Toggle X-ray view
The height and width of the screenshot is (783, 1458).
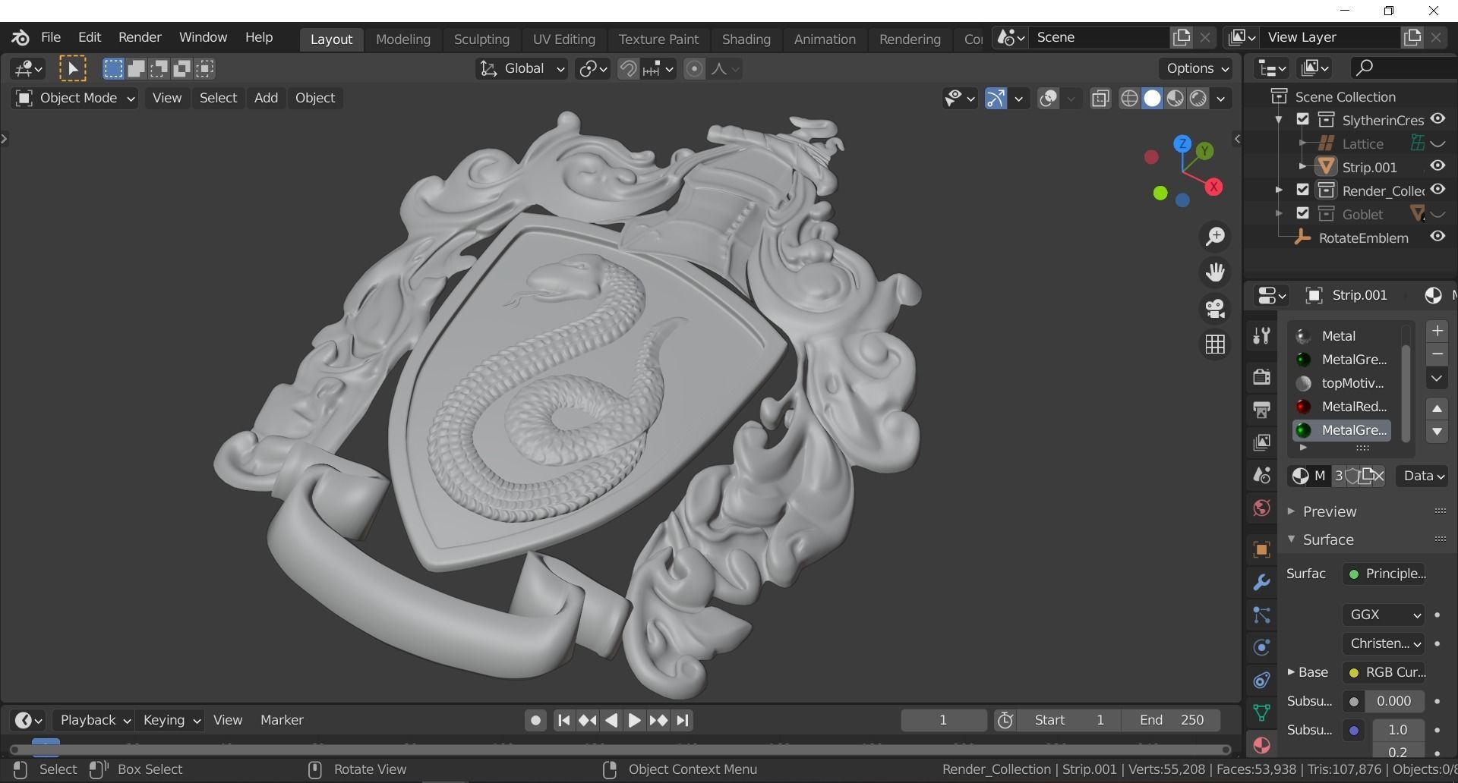1100,99
